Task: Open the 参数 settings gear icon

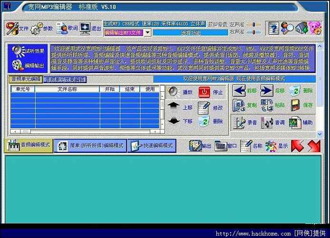Action: pyautogui.click(x=36, y=29)
